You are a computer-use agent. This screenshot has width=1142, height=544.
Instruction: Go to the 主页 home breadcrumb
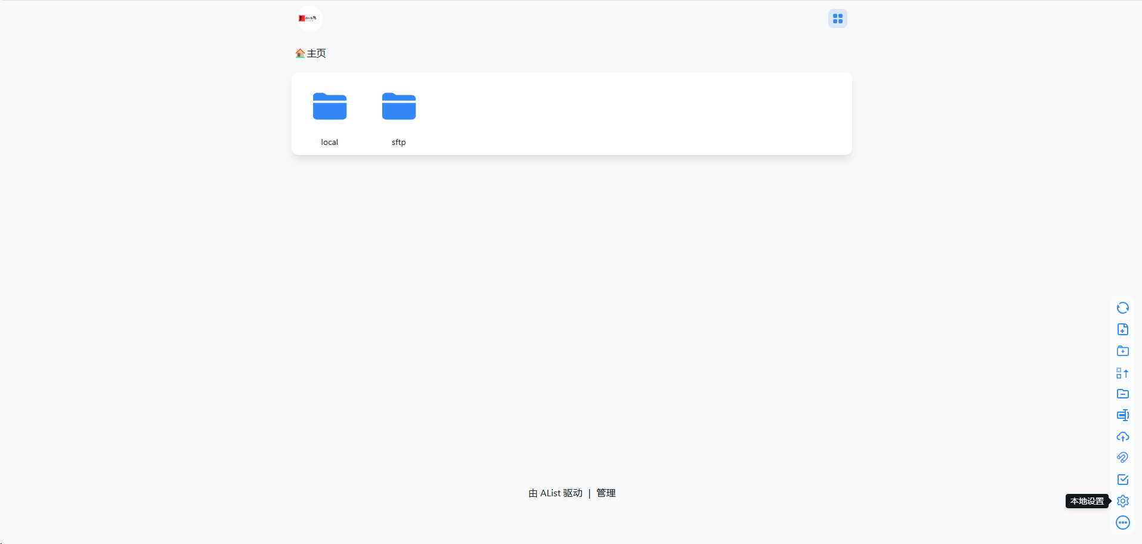point(311,54)
